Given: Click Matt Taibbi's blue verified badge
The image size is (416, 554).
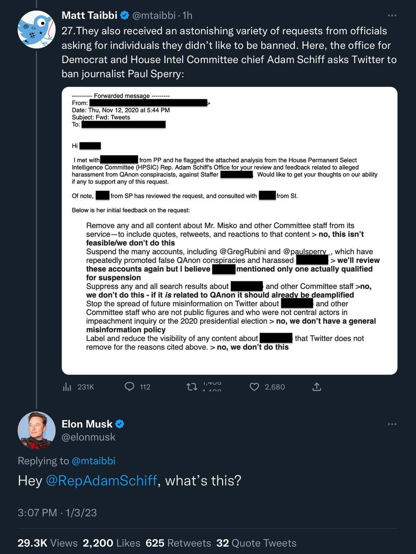Looking at the screenshot, I should [125, 16].
